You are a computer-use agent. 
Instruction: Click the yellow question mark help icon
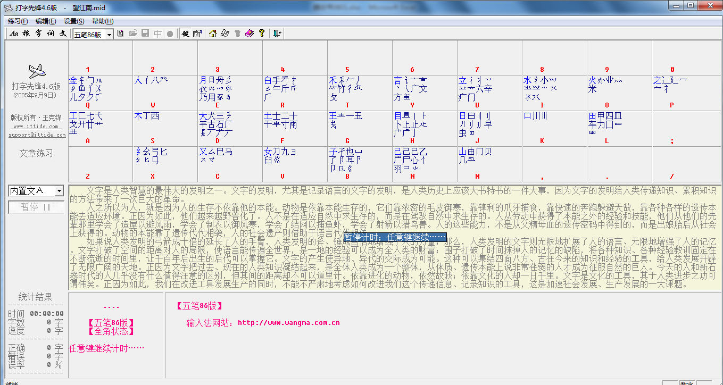261,34
